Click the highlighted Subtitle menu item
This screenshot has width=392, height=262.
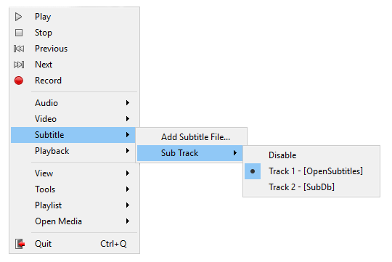click(x=73, y=135)
